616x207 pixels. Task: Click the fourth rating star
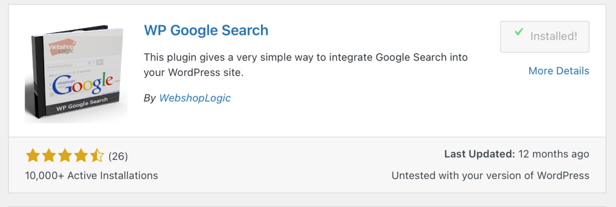click(81, 155)
